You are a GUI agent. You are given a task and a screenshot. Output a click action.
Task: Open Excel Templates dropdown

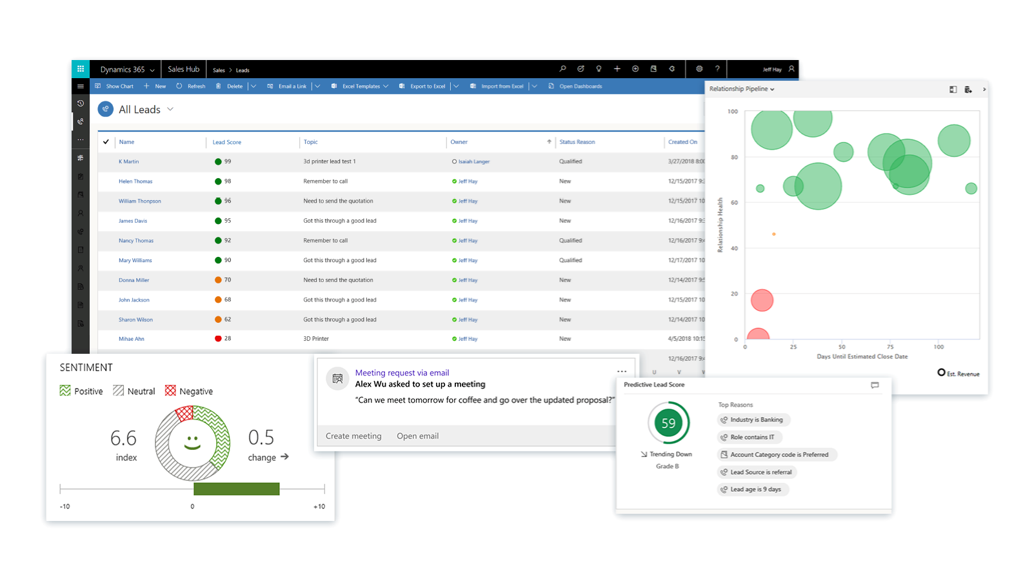pyautogui.click(x=360, y=87)
